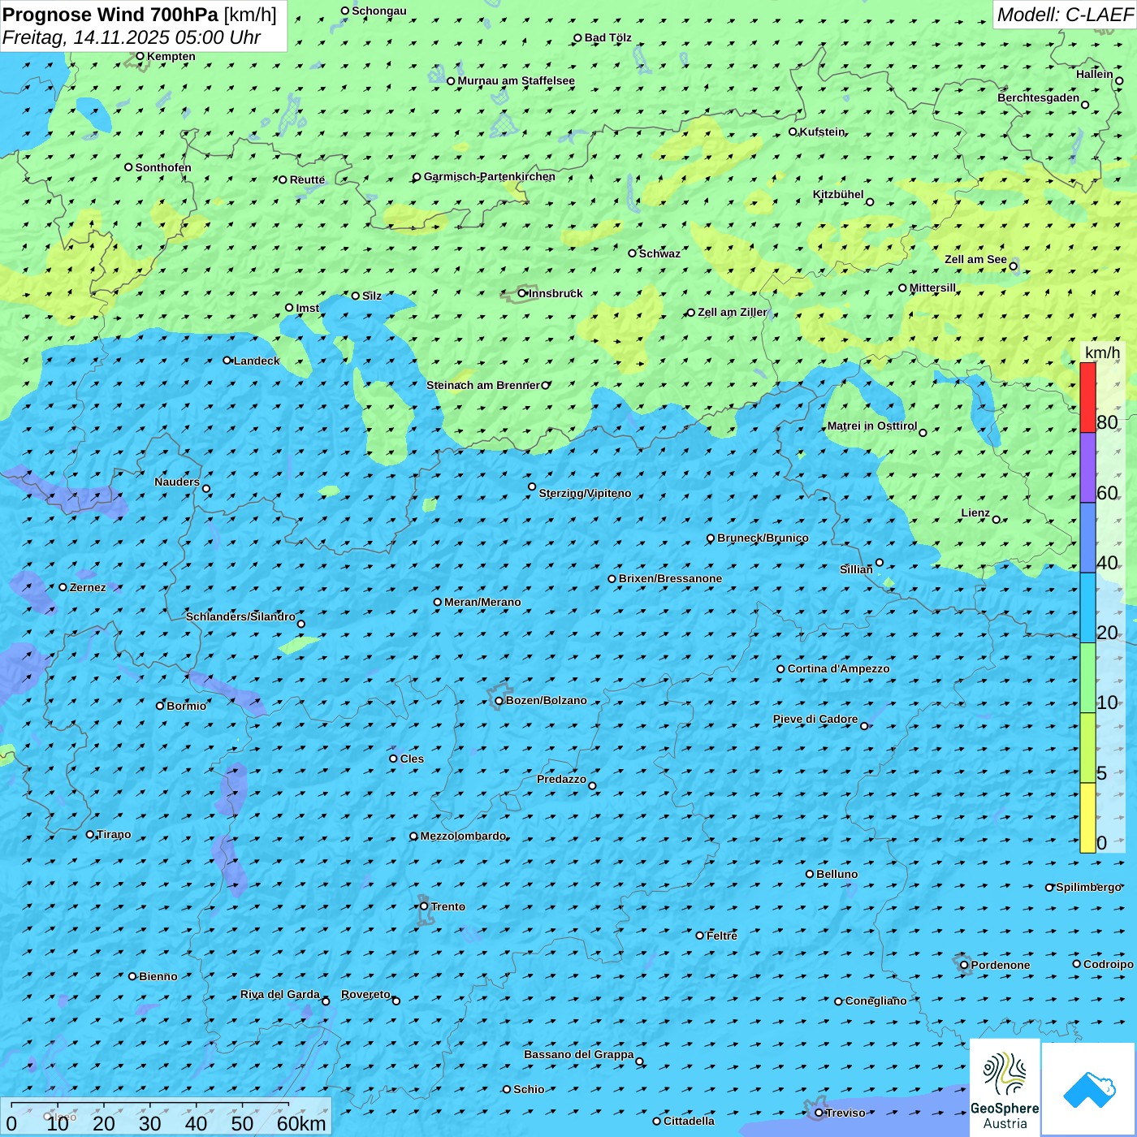Viewport: 1137px width, 1137px height.
Task: Click the blue mountain-cloud logo icon
Action: (1089, 1089)
